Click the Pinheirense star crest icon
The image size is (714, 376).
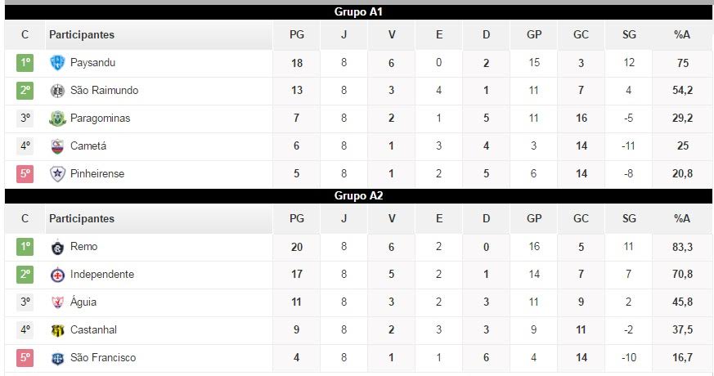57,174
